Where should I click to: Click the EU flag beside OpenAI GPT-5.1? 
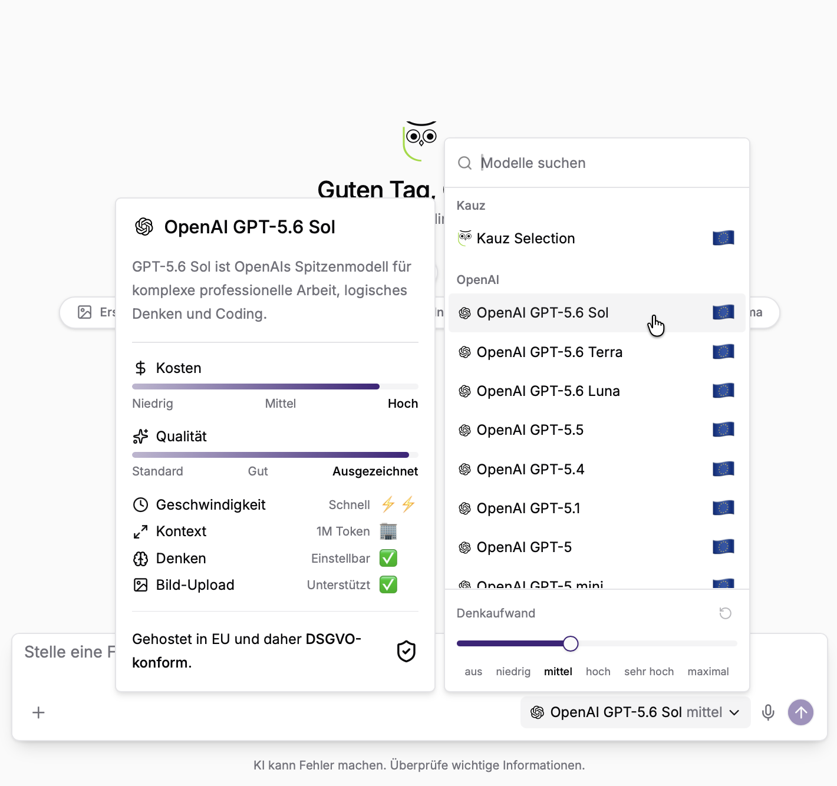tap(723, 508)
